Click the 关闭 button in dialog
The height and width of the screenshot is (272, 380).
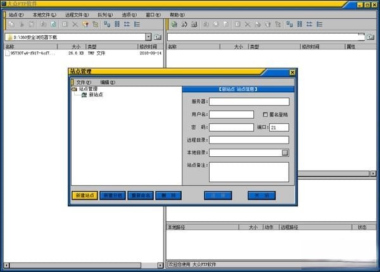pos(262,195)
